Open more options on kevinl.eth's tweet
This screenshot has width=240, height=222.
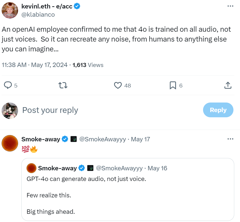[x=230, y=6]
